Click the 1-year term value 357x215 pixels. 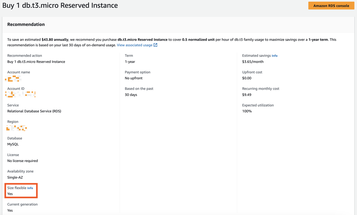[130, 62]
